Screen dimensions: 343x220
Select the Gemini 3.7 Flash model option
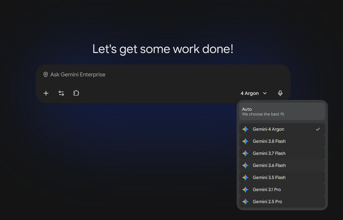(282, 153)
